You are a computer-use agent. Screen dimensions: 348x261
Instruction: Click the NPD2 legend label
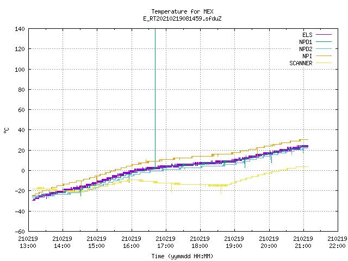click(306, 49)
